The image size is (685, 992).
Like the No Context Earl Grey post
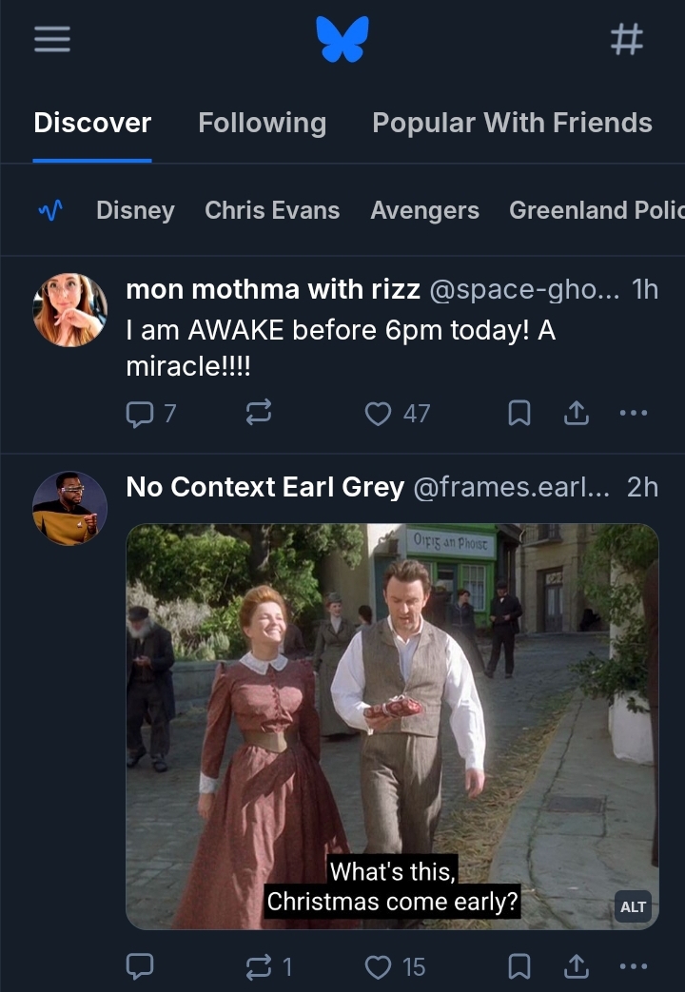(379, 966)
